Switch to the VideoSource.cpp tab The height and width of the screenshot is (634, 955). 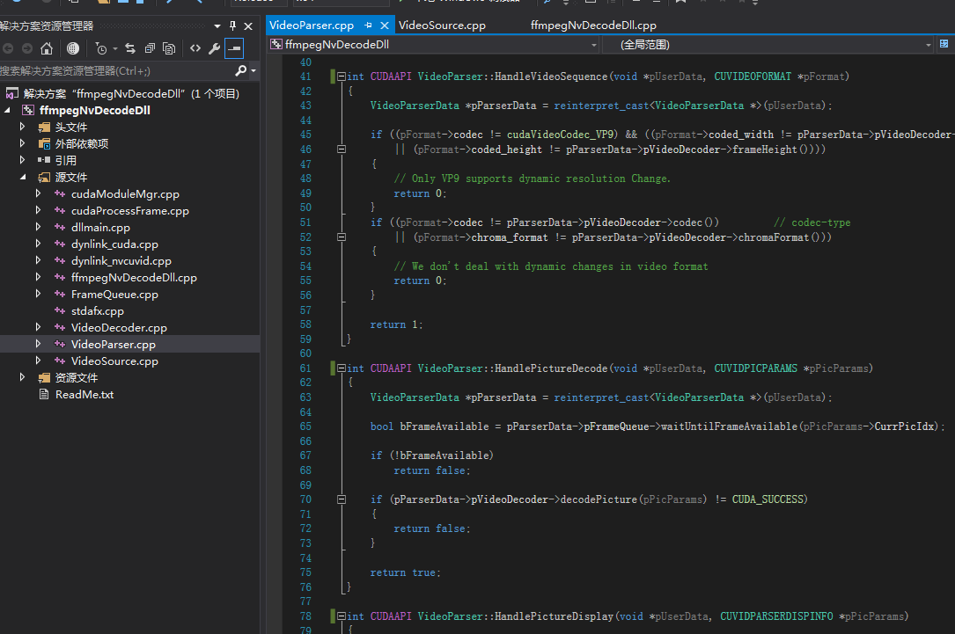click(x=442, y=26)
